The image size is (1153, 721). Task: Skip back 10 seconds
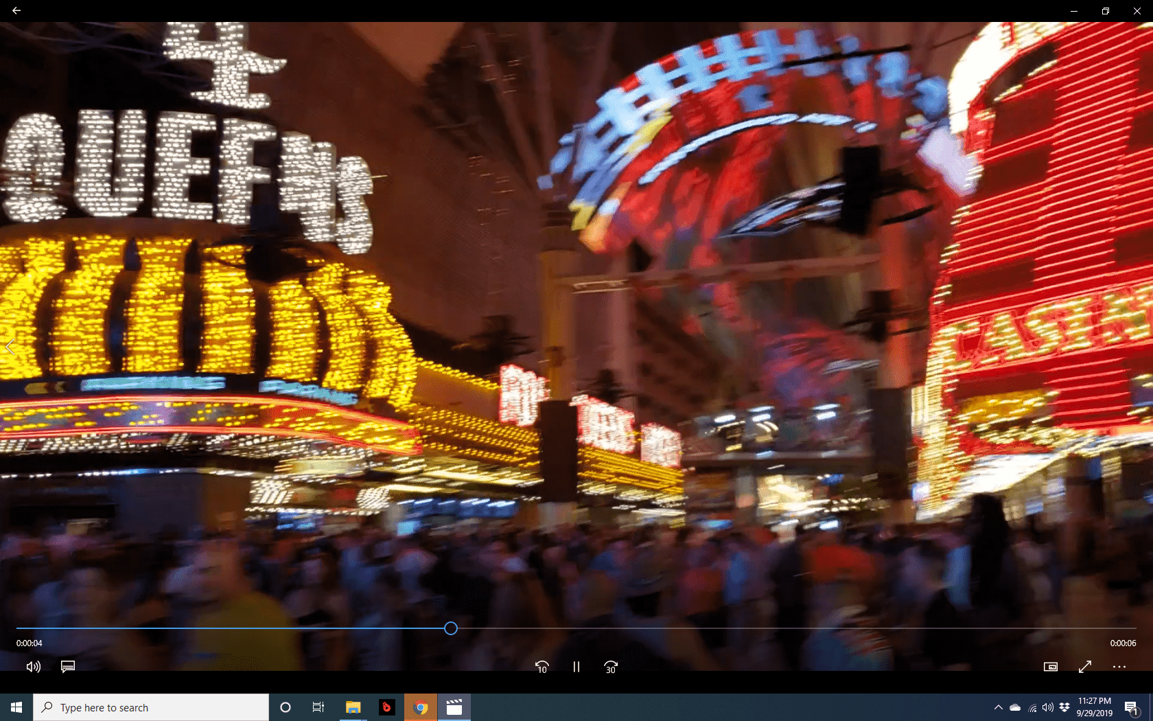[542, 667]
